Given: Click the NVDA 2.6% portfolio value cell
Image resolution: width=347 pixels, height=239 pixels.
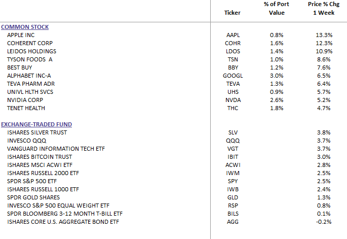Looking at the screenshot, I should coord(277,100).
